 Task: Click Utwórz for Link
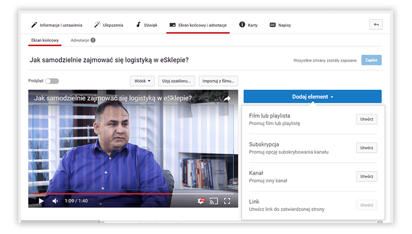click(367, 205)
